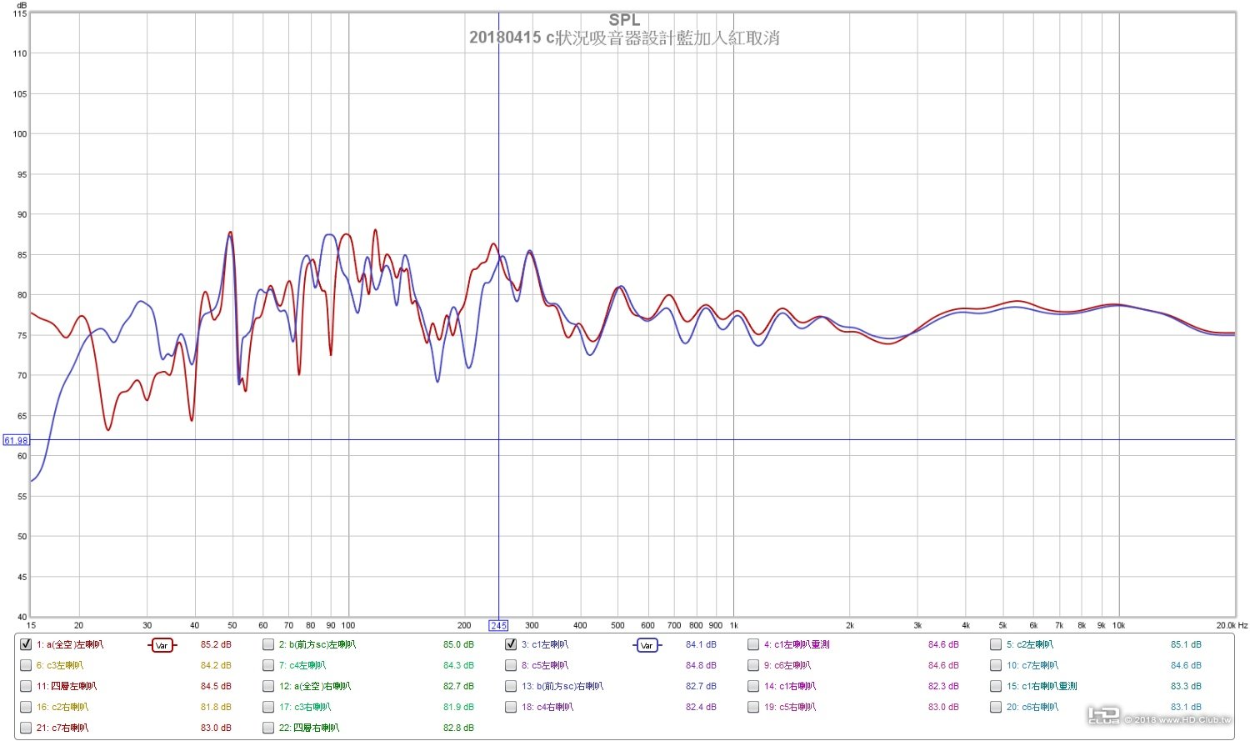Show trace 13: b(前方sc)右喇叭 checkbox
The image size is (1250, 741).
511,686
